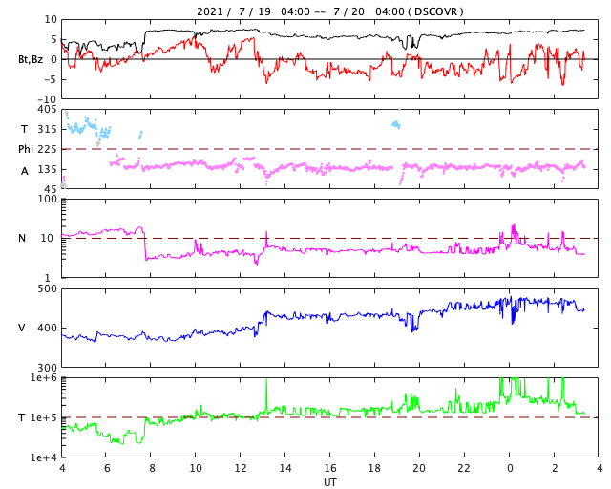Click the 135 tick value

(47, 169)
